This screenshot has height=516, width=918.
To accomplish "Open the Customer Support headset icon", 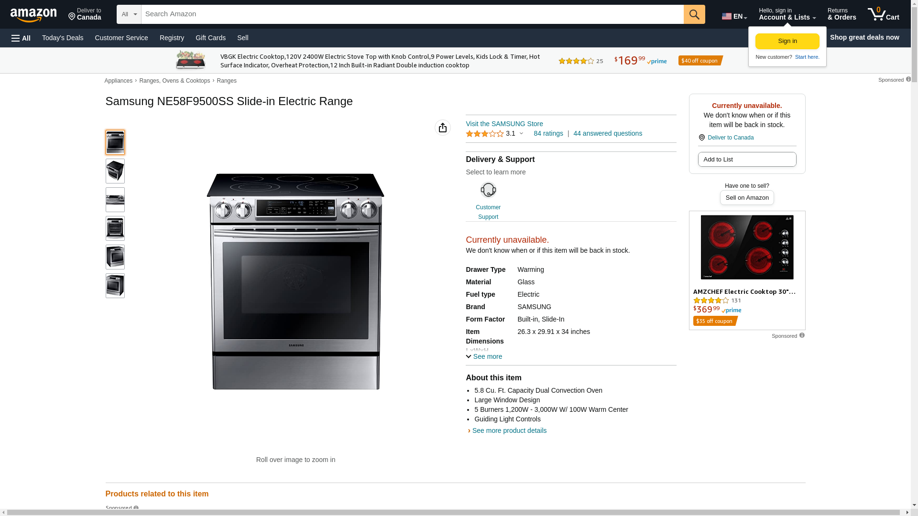I will click(x=488, y=190).
